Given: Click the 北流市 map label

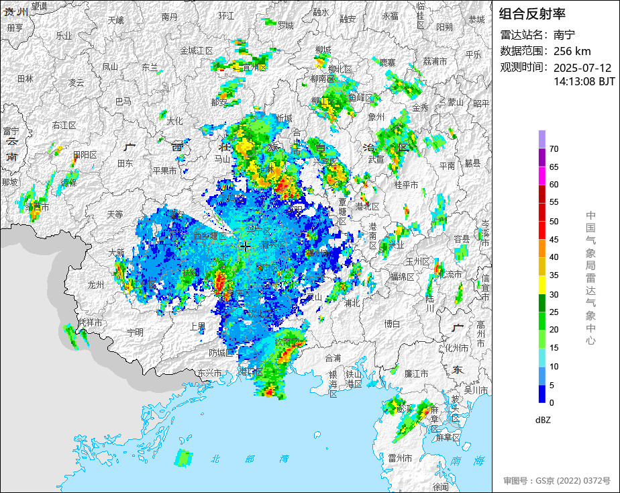Looking at the screenshot, I should [x=450, y=274].
